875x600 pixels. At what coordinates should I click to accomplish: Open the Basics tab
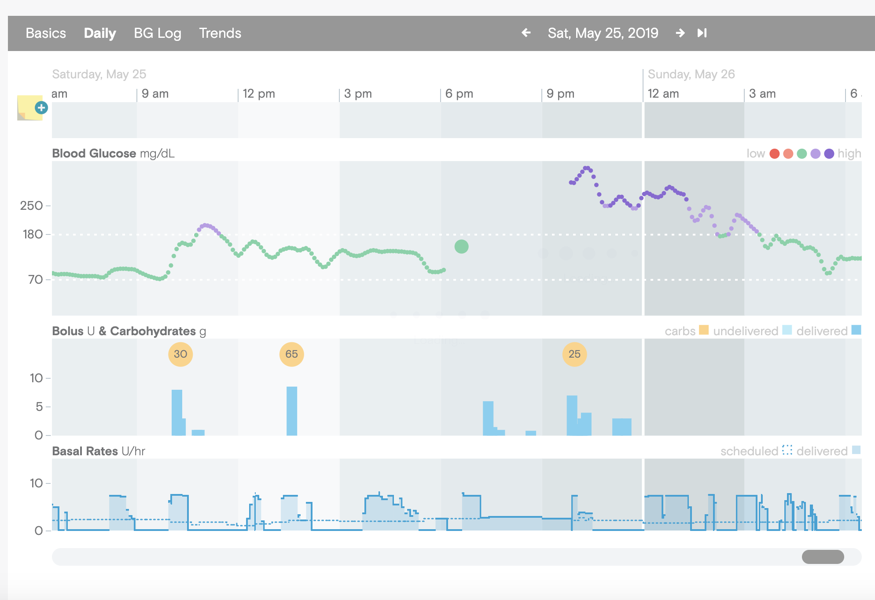[46, 33]
